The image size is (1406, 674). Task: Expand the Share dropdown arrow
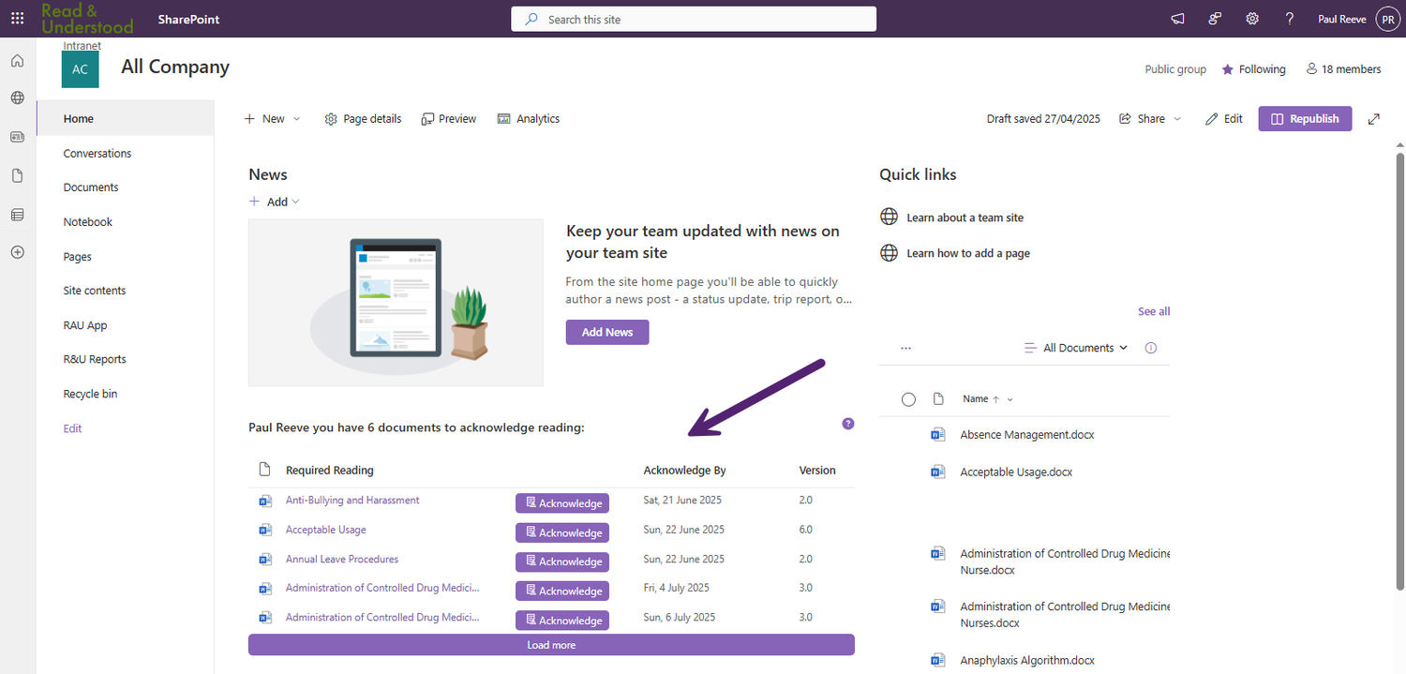(1177, 118)
